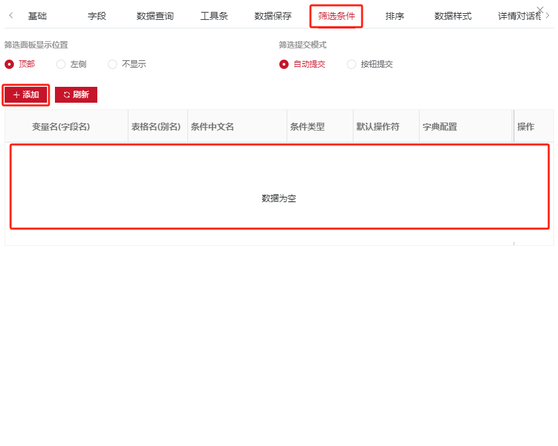Click the 变量名(字段名) column header

61,127
